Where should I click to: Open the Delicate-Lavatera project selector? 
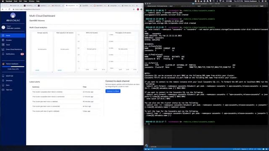point(13,27)
